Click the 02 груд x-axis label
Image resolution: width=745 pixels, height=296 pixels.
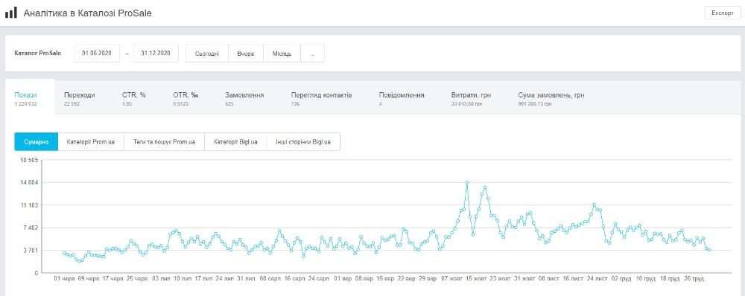point(621,280)
